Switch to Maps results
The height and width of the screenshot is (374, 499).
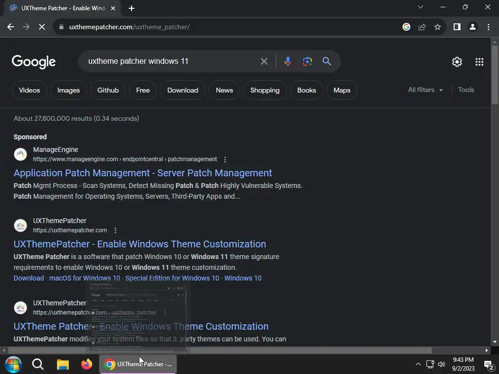point(342,90)
